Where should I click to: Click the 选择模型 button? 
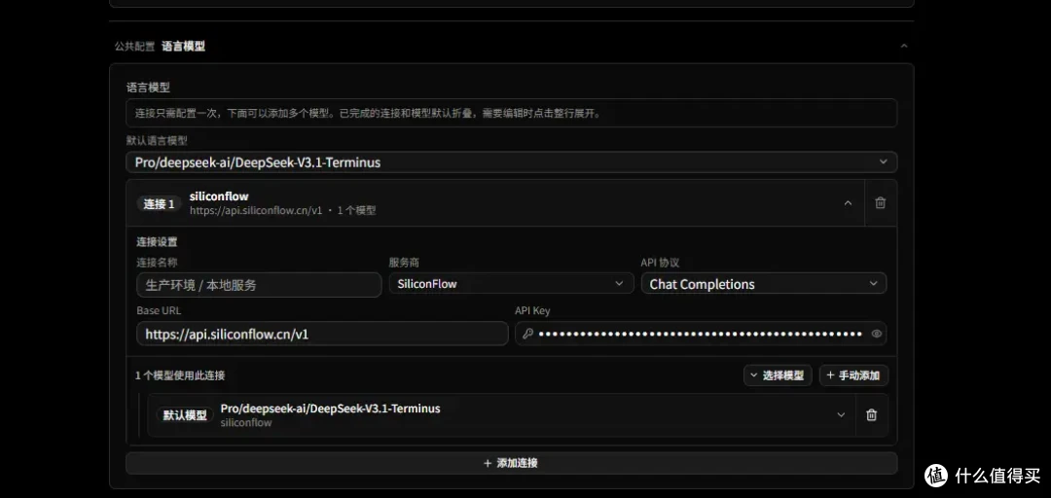click(778, 375)
